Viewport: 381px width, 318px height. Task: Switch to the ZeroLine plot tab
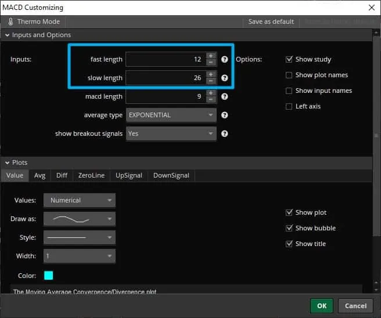tap(91, 175)
